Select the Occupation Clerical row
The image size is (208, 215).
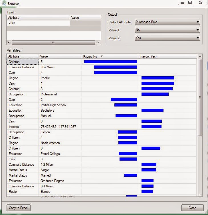click(x=102, y=132)
